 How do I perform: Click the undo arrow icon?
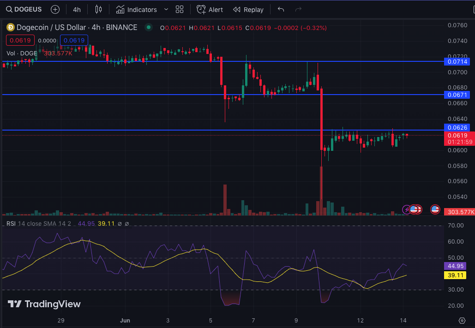pos(281,9)
